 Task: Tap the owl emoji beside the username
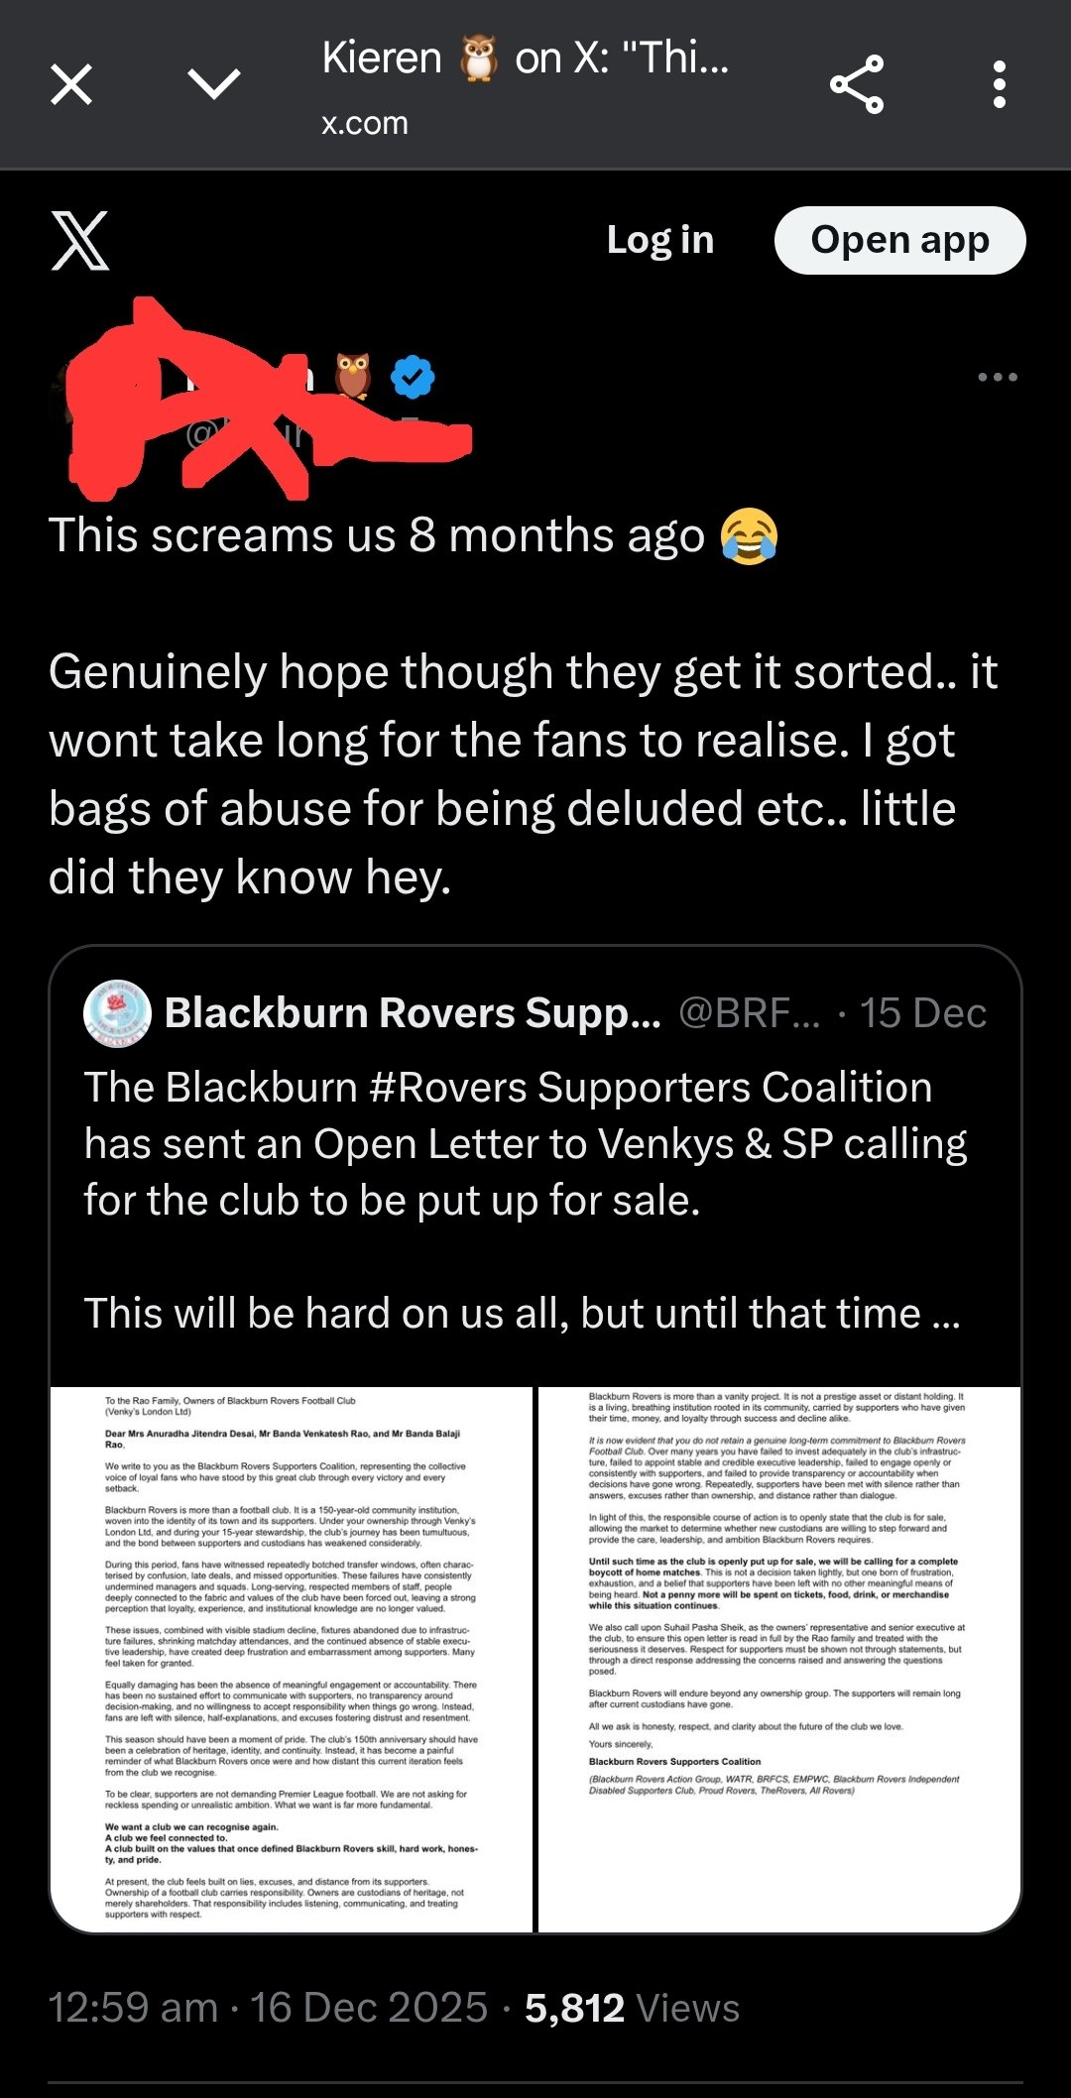pyautogui.click(x=353, y=377)
